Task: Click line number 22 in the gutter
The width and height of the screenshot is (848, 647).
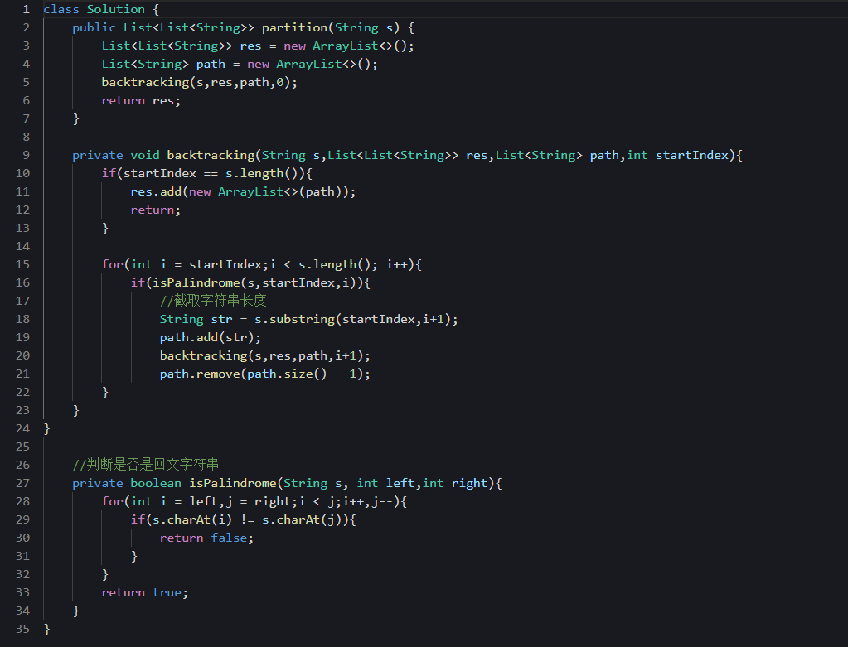Action: click(x=22, y=392)
